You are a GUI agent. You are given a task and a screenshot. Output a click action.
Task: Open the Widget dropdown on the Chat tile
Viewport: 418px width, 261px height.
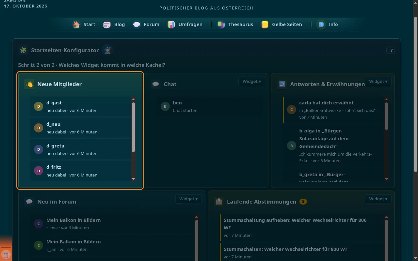pos(251,82)
